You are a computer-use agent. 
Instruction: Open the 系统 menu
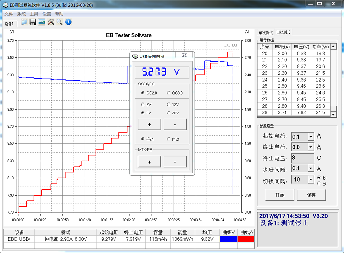(x=22, y=14)
